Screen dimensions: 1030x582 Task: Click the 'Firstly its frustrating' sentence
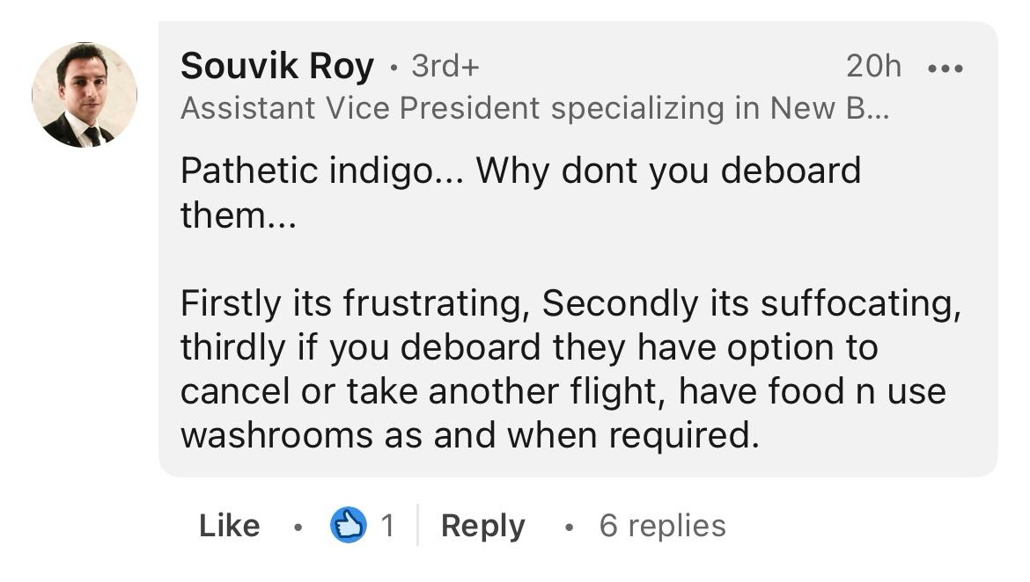[x=356, y=304]
